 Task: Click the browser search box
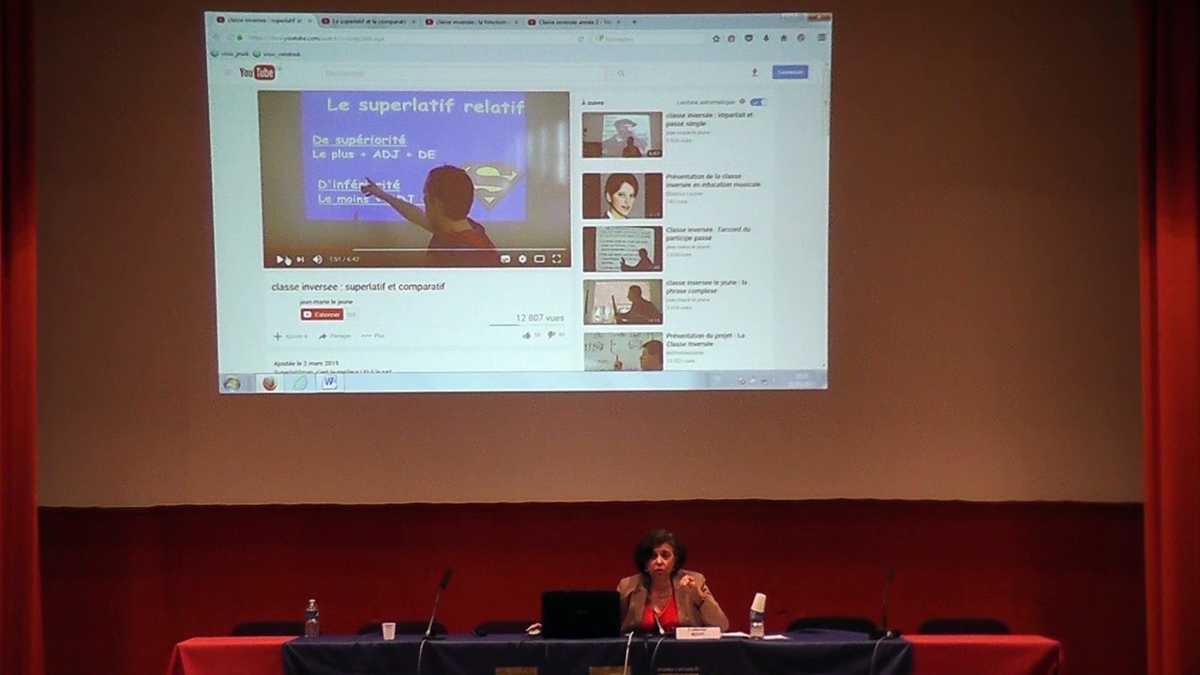[647, 37]
